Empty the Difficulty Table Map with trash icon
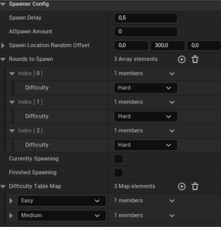Viewport: 221px width, 227px height. [195, 187]
